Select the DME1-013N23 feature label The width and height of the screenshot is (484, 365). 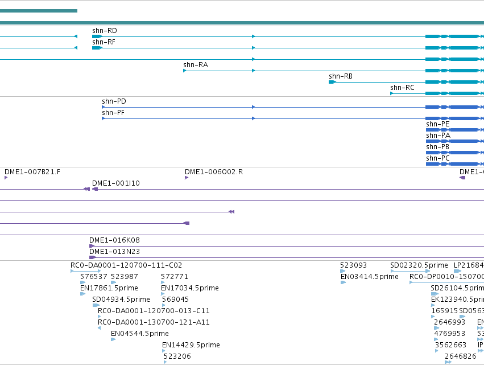click(x=114, y=252)
